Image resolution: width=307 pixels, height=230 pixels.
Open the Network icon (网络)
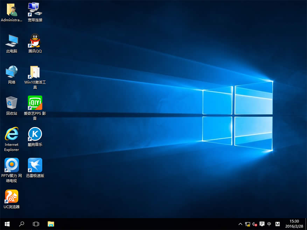pyautogui.click(x=12, y=71)
